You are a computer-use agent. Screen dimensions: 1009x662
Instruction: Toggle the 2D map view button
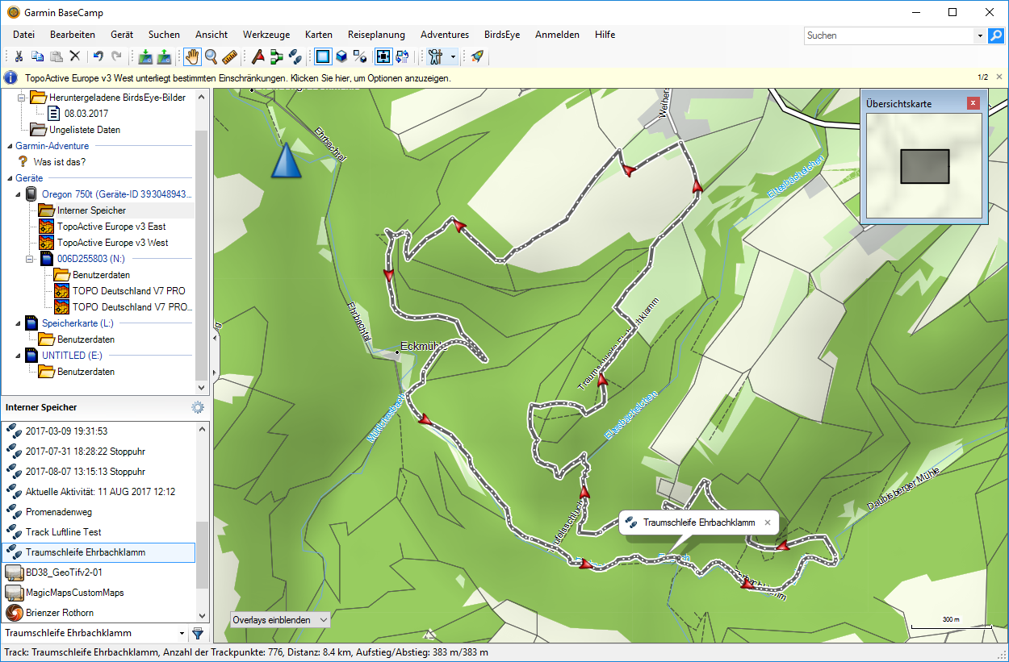click(x=323, y=56)
